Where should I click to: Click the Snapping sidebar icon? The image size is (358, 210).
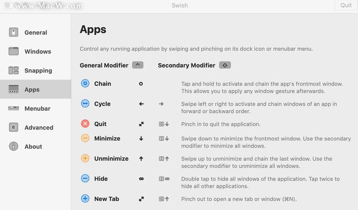coord(14,70)
